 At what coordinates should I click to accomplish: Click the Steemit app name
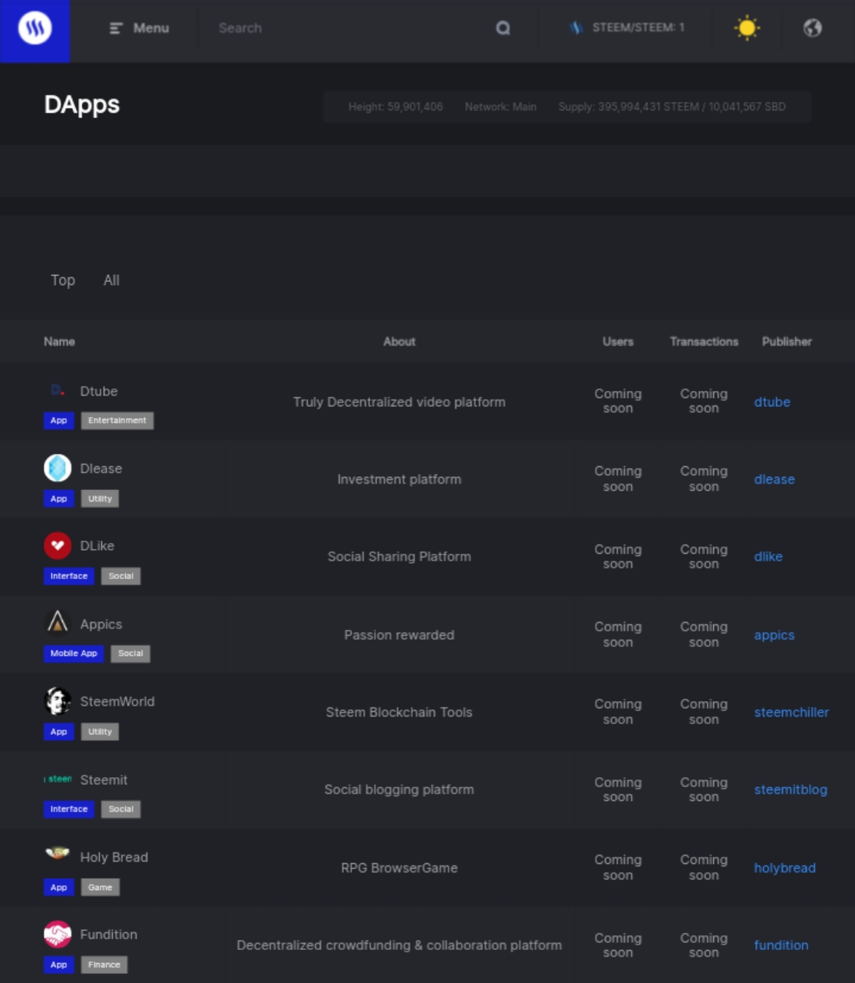pyautogui.click(x=104, y=780)
